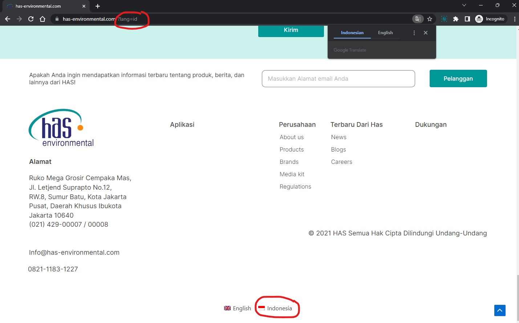Image resolution: width=519 pixels, height=323 pixels.
Task: Click the UK flag icon
Action: coord(227,308)
